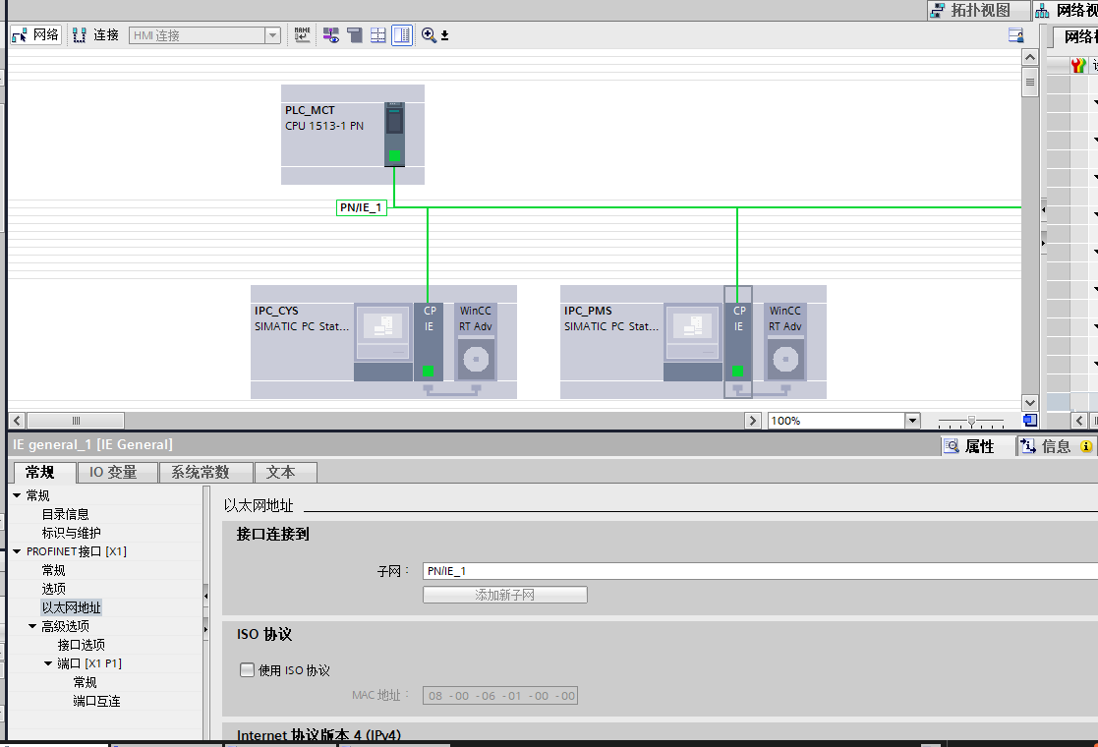The width and height of the screenshot is (1098, 747).
Task: Collapse the 高级选项 tree node
Action: pos(32,626)
